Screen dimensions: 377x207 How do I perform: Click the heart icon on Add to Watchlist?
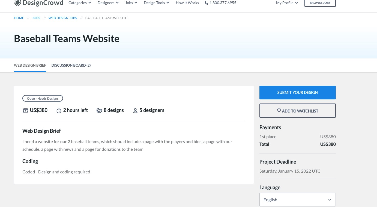pyautogui.click(x=279, y=111)
